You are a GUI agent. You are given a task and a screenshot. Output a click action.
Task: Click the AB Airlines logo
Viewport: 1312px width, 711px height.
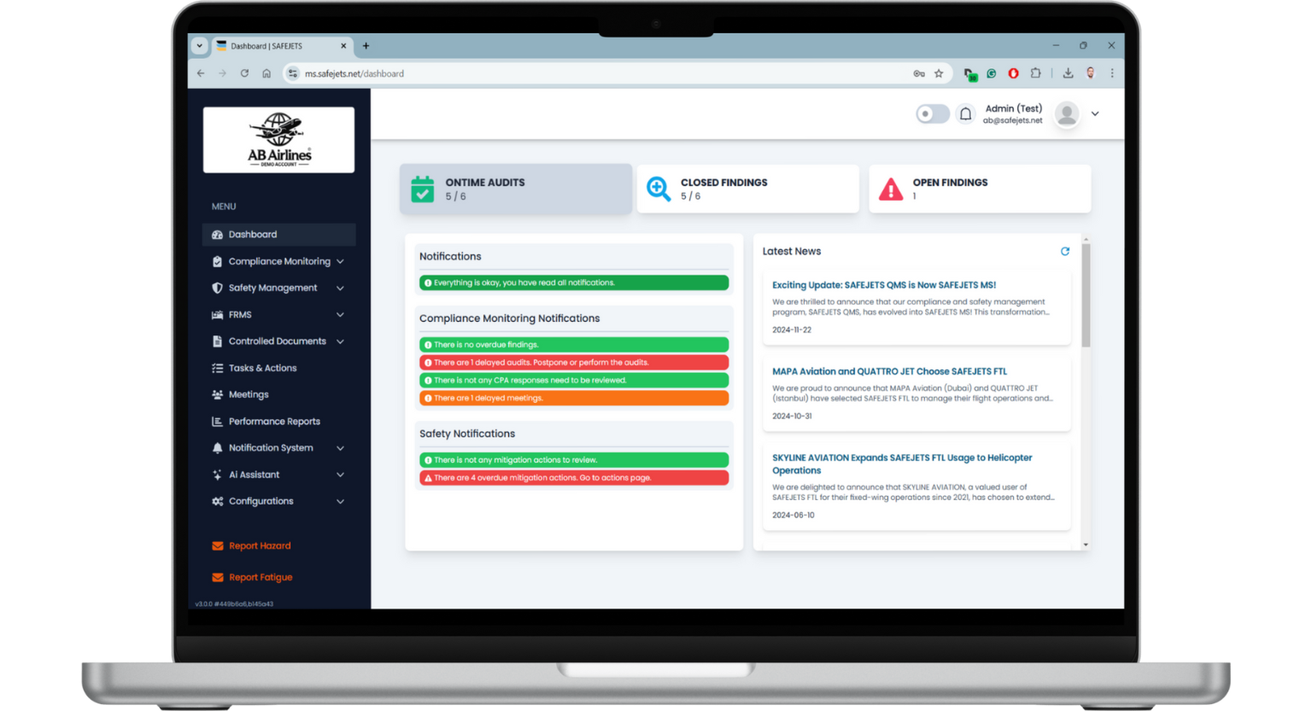coord(278,140)
